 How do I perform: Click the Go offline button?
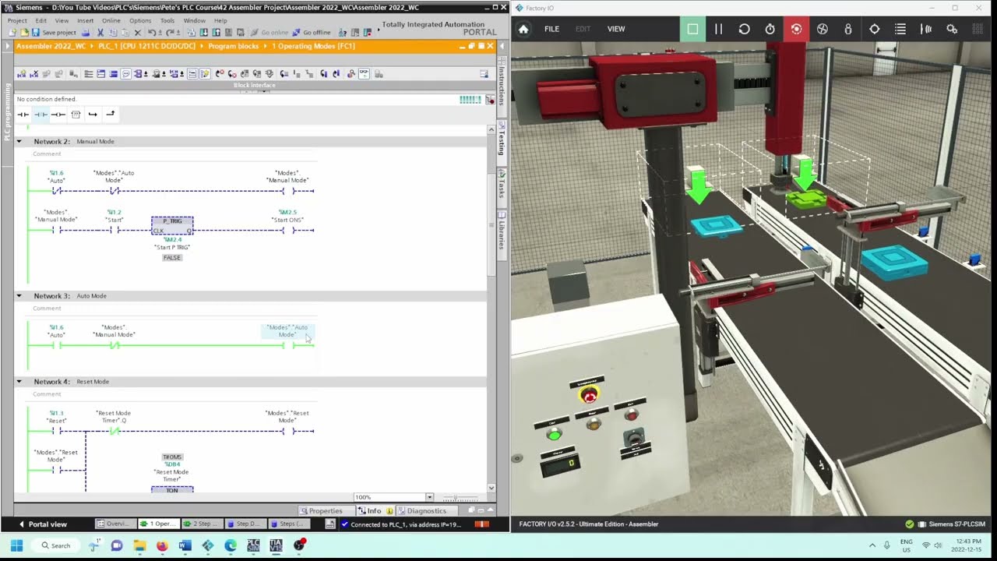click(x=311, y=33)
